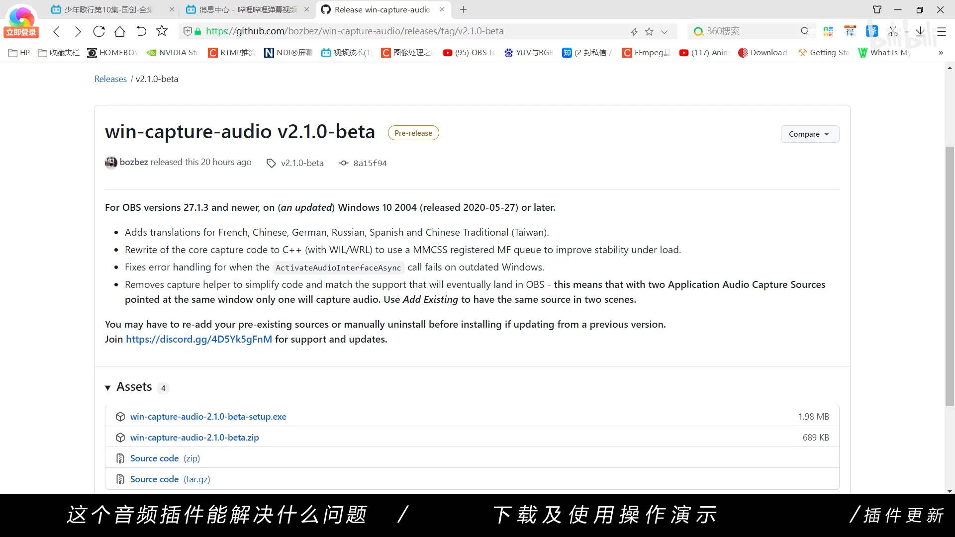Screen dimensions: 955x537
Task: Collapse the Assets section triangle
Action: click(108, 388)
